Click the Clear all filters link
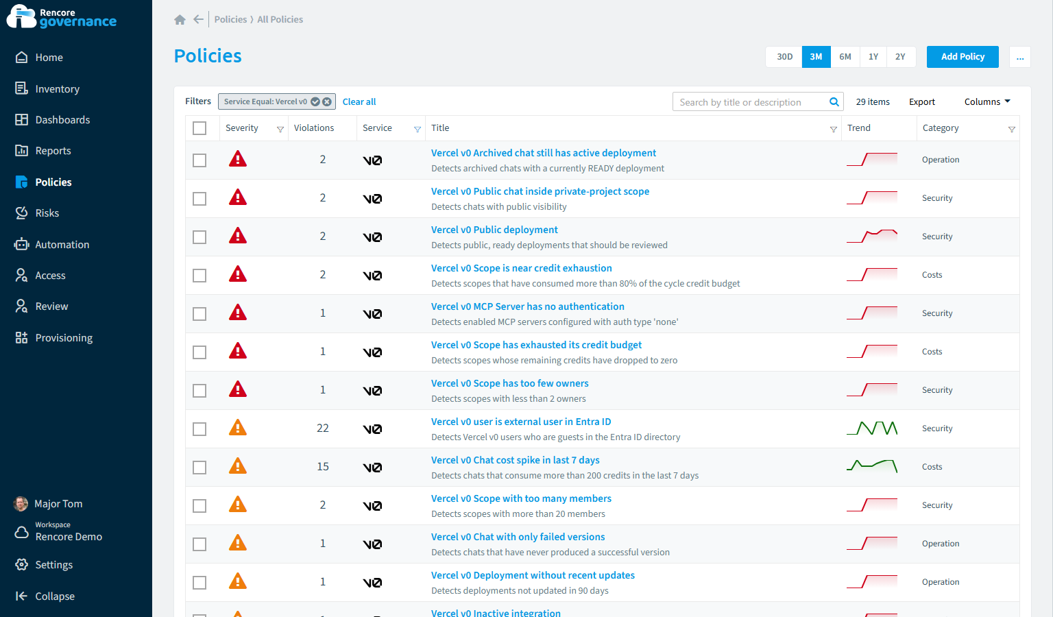 coord(359,101)
